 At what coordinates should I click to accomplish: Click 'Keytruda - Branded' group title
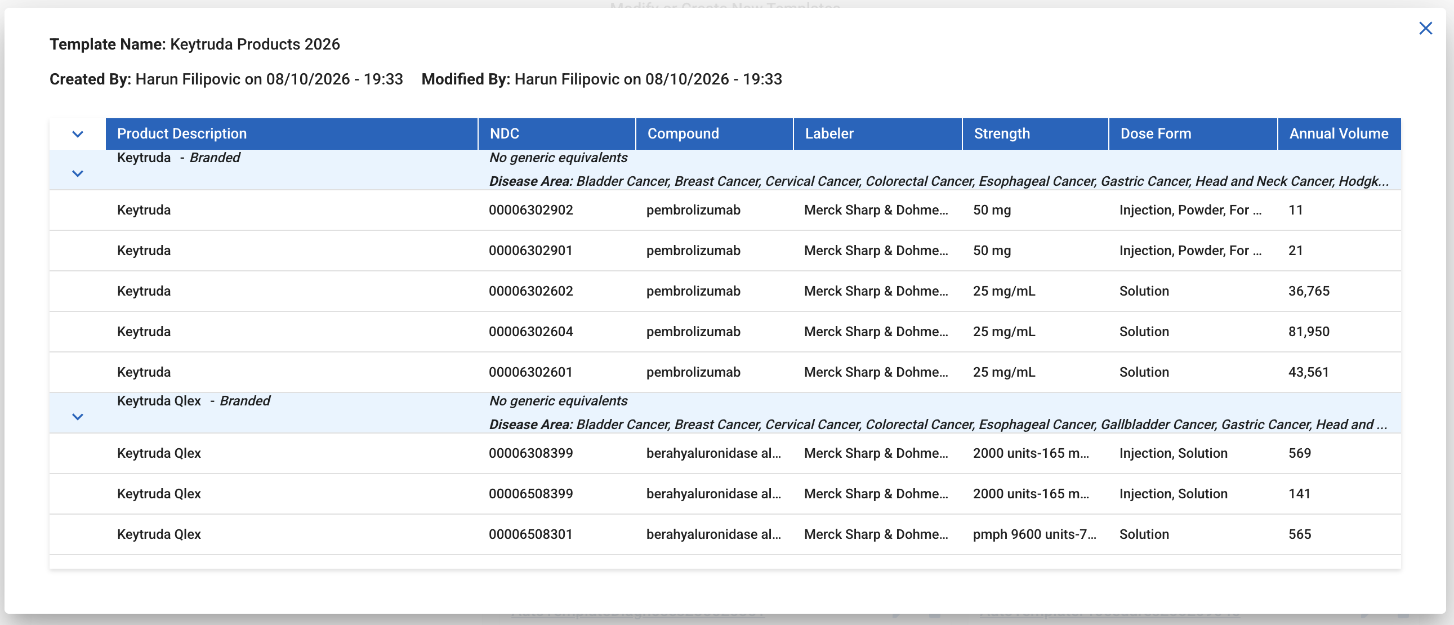click(x=179, y=158)
